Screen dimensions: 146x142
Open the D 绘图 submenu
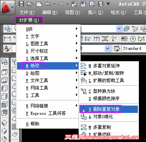click(x=48, y=73)
